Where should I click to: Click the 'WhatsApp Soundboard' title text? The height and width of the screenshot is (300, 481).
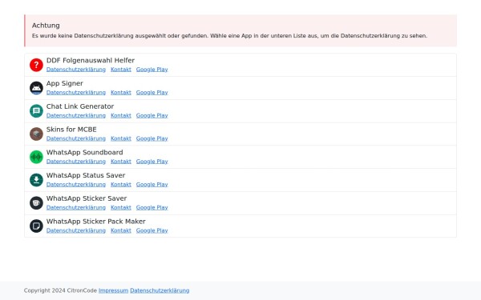coord(85,152)
